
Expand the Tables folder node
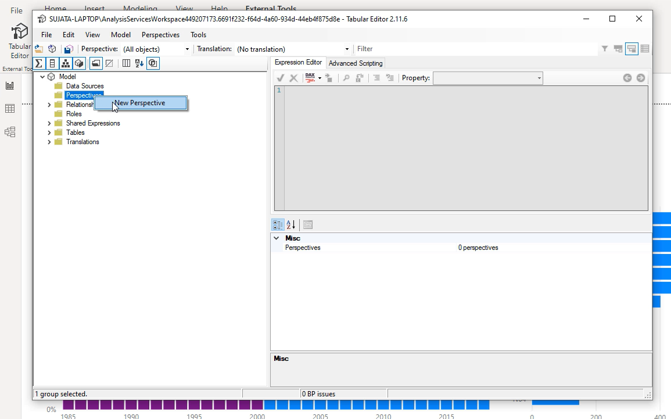[x=49, y=132]
